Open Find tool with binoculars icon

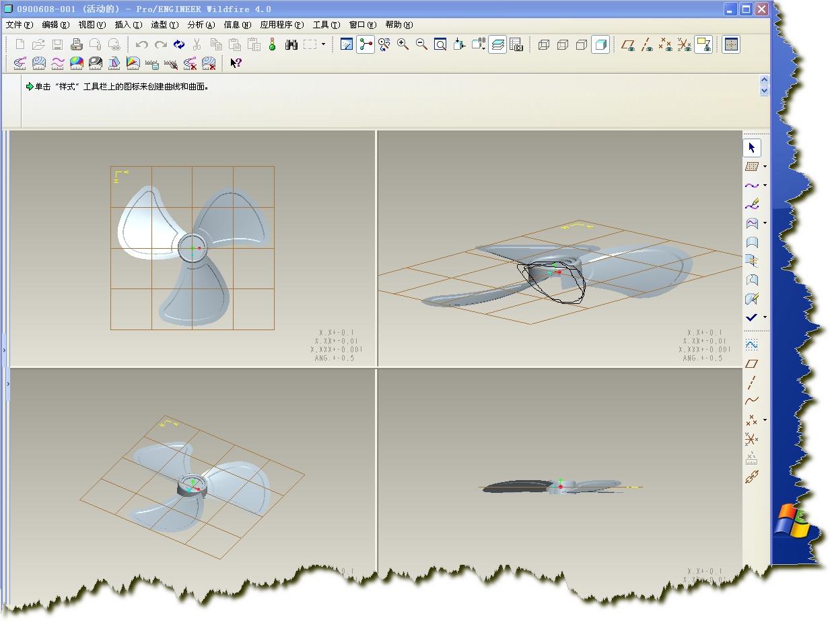291,45
